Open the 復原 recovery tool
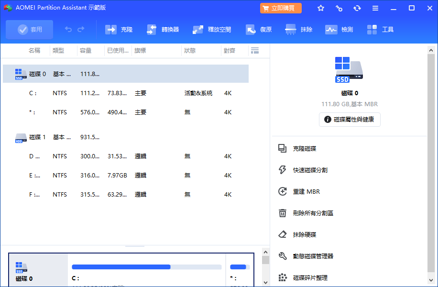The width and height of the screenshot is (438, 287). [259, 30]
